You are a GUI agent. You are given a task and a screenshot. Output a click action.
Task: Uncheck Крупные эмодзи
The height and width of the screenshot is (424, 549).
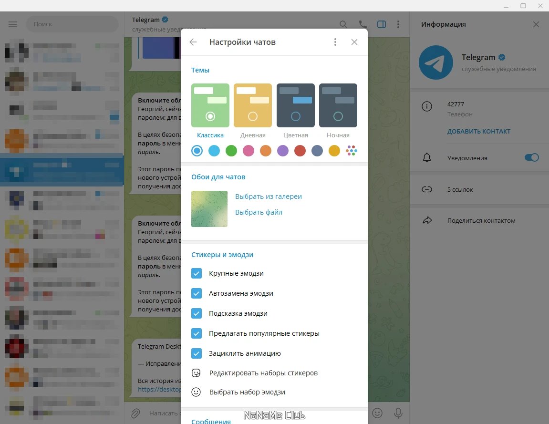click(197, 273)
